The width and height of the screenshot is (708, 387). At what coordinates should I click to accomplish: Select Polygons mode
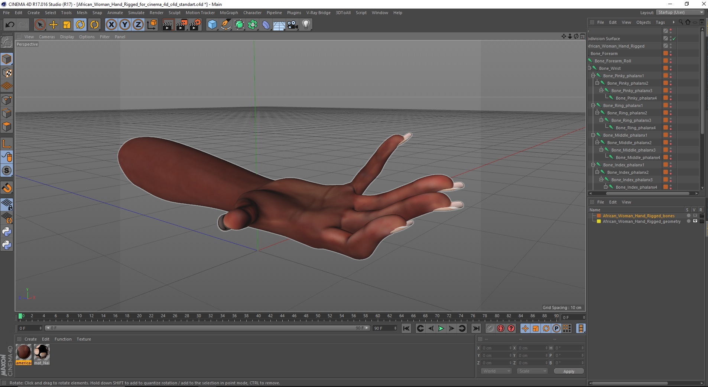7,127
